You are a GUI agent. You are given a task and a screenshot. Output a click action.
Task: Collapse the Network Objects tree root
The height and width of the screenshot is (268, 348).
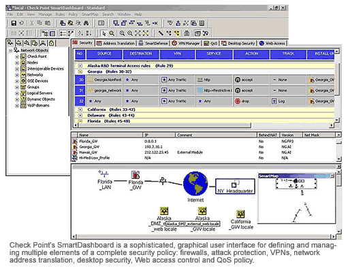pos(11,50)
